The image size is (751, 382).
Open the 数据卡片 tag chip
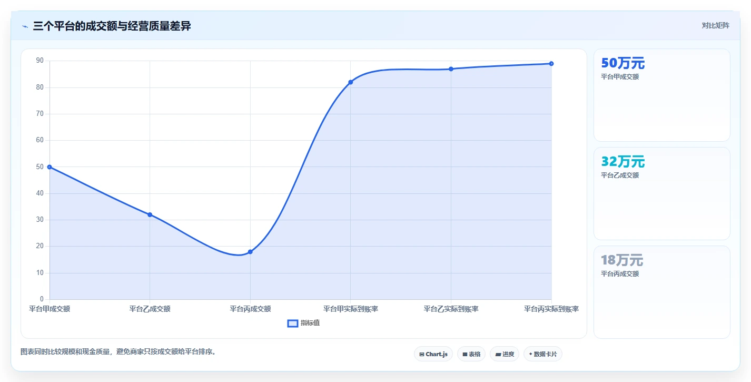coord(543,354)
